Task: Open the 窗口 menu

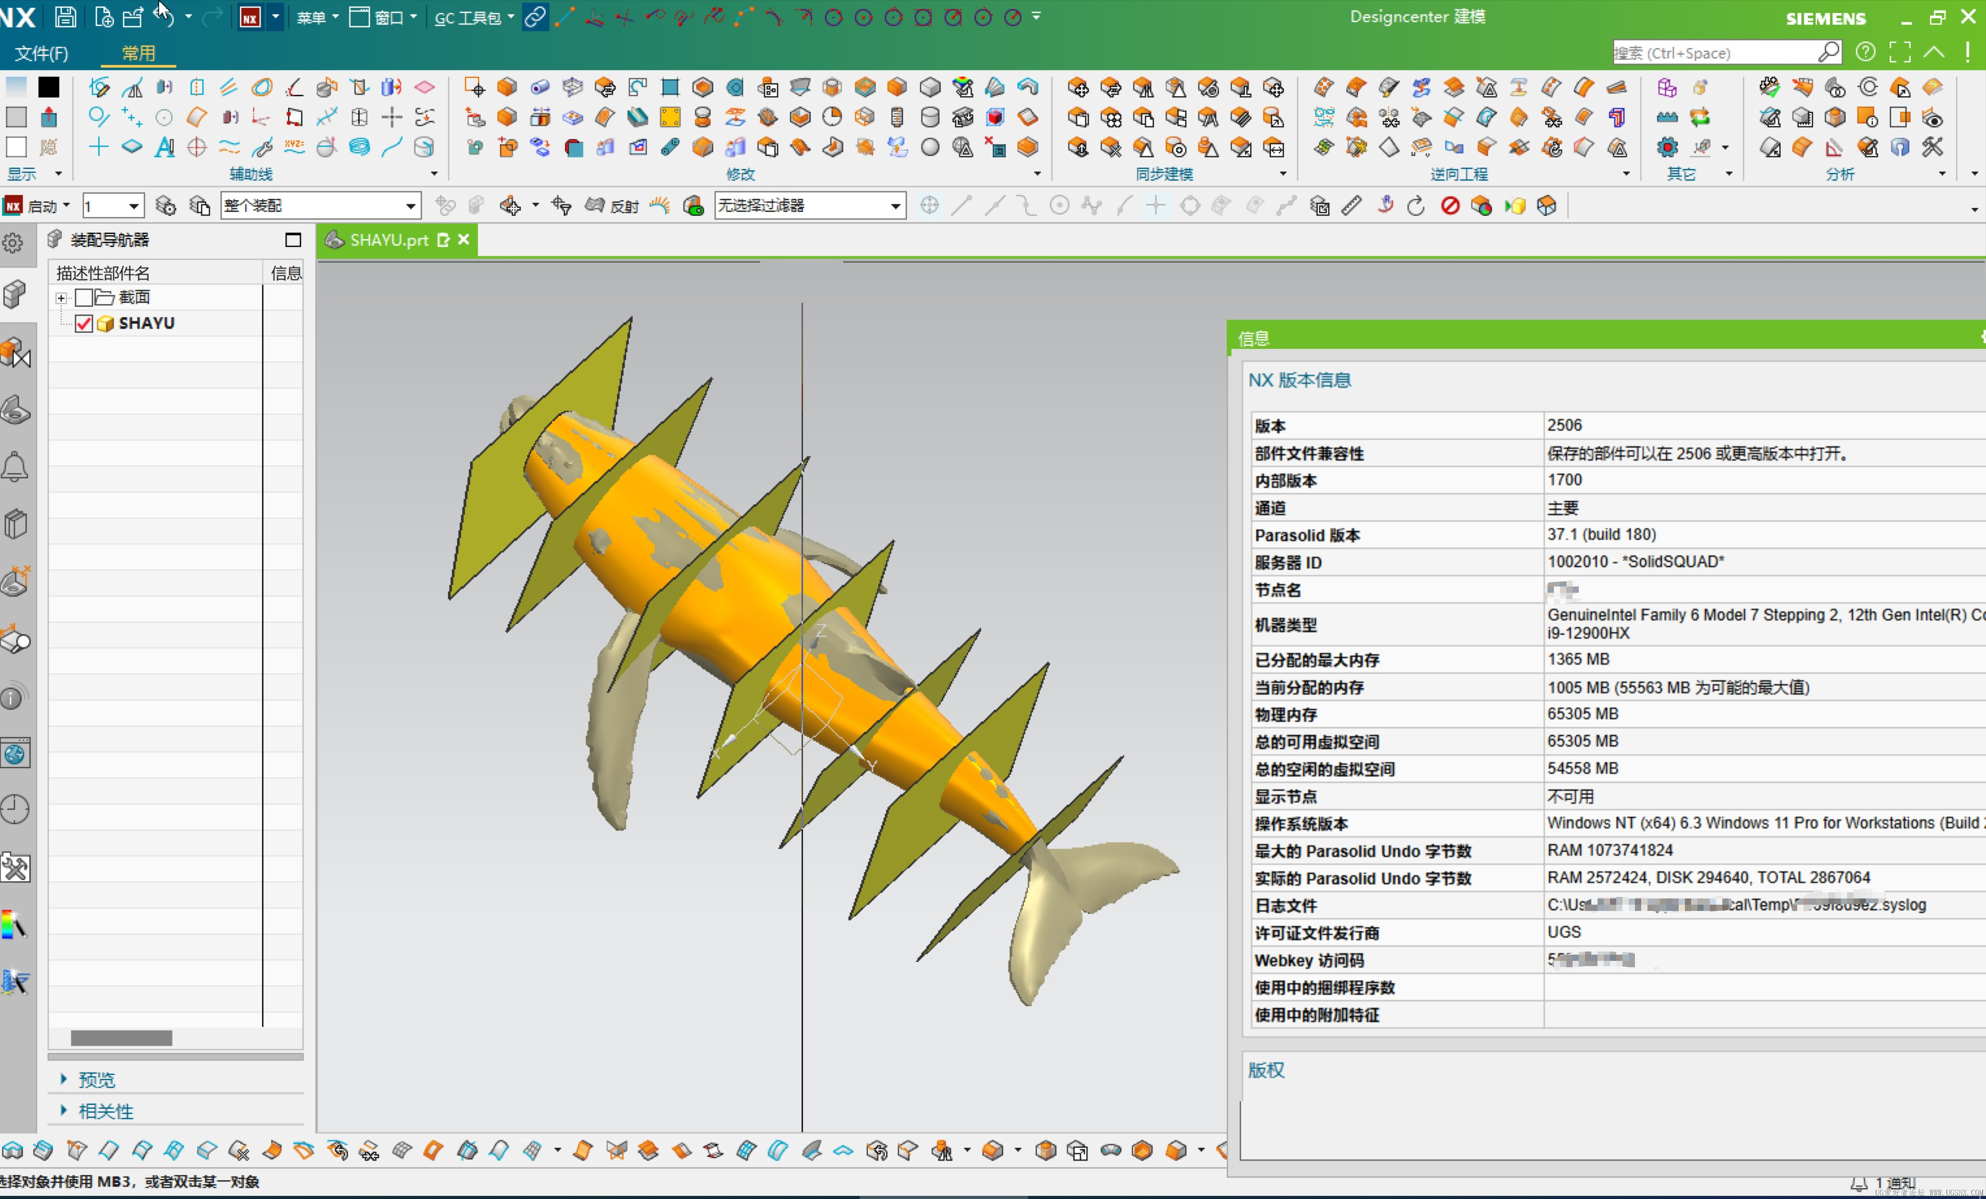Action: point(384,17)
